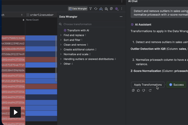
Task: Click the Outlier Detection with IQR text
Action: coord(148,49)
